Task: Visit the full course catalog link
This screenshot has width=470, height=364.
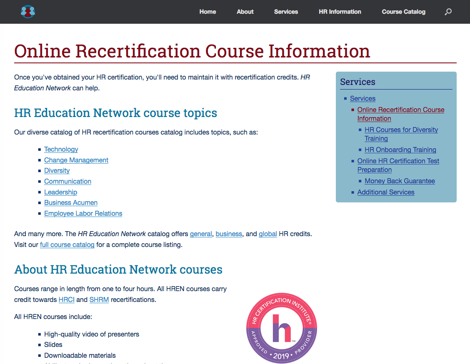Action: point(67,244)
